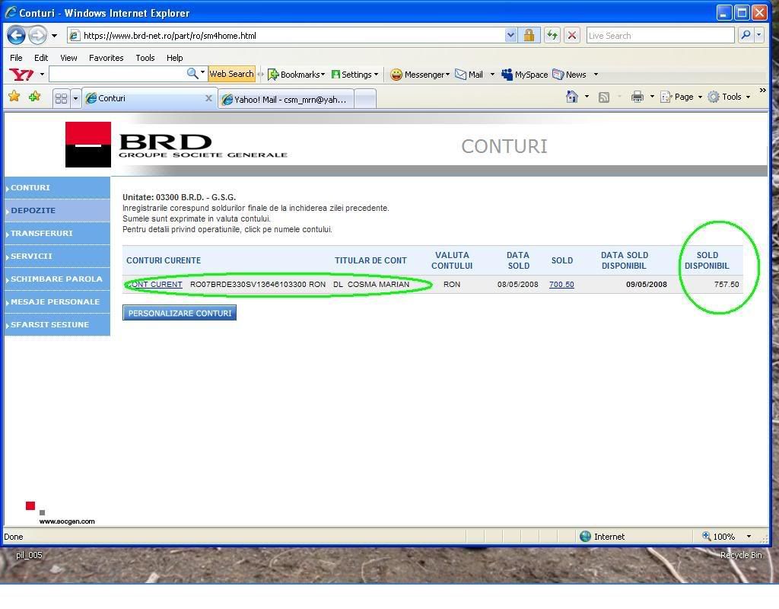Screen dimensions: 779x609
Task: Refresh the page with green arrows icon
Action: tap(552, 36)
